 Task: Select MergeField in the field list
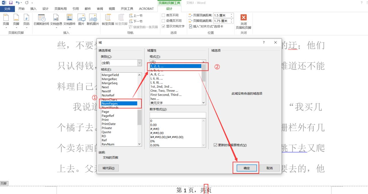click(x=119, y=75)
